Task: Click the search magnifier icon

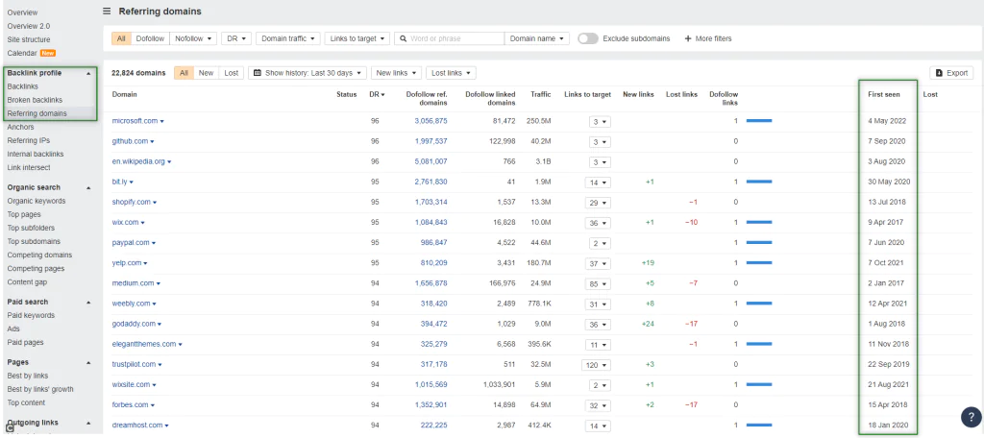Action: 404,38
